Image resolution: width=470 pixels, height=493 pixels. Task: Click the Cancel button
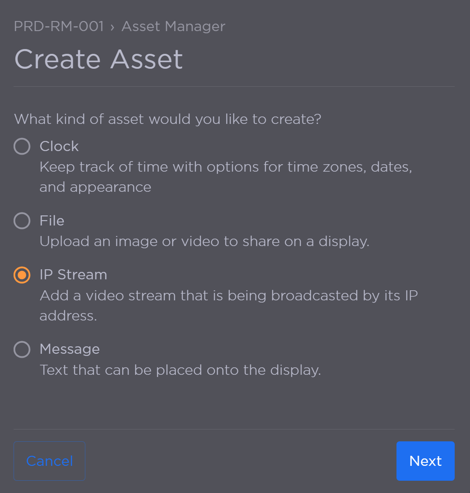coord(49,461)
